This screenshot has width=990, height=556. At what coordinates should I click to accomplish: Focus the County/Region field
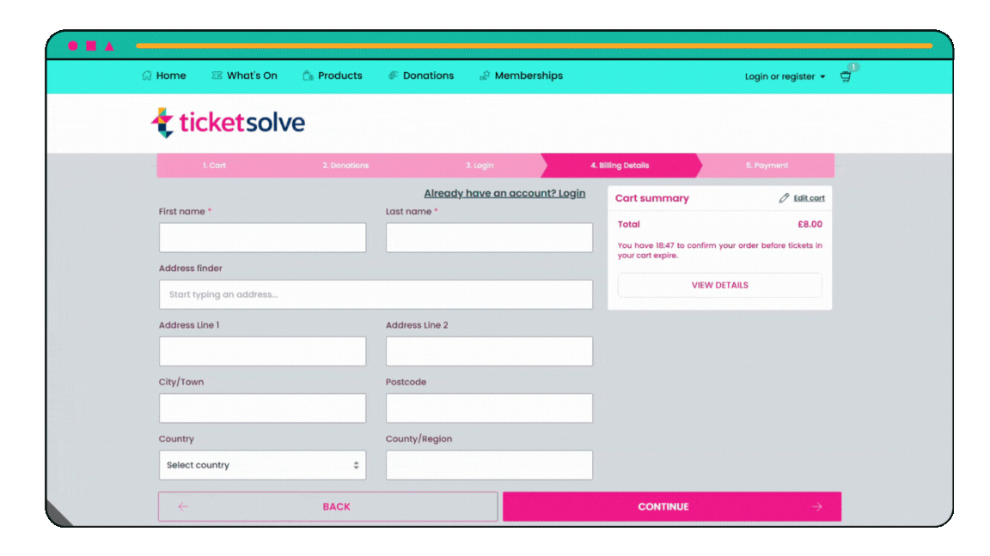pyautogui.click(x=489, y=465)
